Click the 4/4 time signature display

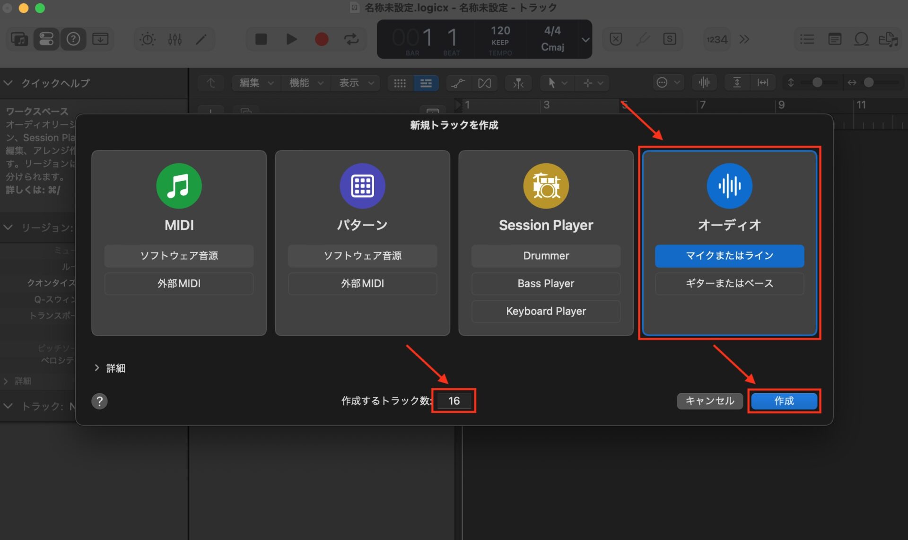point(552,31)
